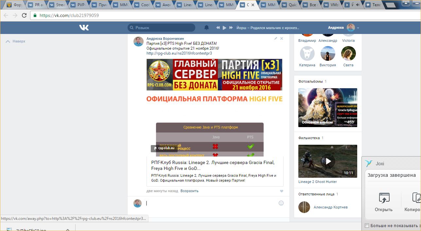Image resolution: width=421 pixels, height=231 pixels.
Task: Click Возразить reply link
Action: click(189, 191)
